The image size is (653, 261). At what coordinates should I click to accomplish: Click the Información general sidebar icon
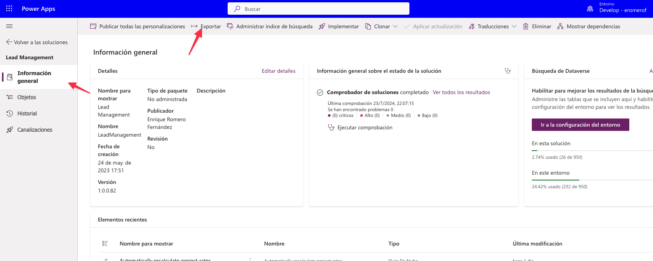[x=10, y=77]
